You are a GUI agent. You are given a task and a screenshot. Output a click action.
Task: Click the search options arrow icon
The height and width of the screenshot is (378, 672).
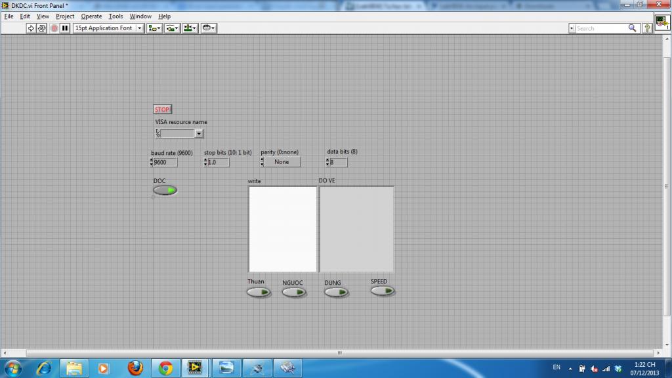572,28
